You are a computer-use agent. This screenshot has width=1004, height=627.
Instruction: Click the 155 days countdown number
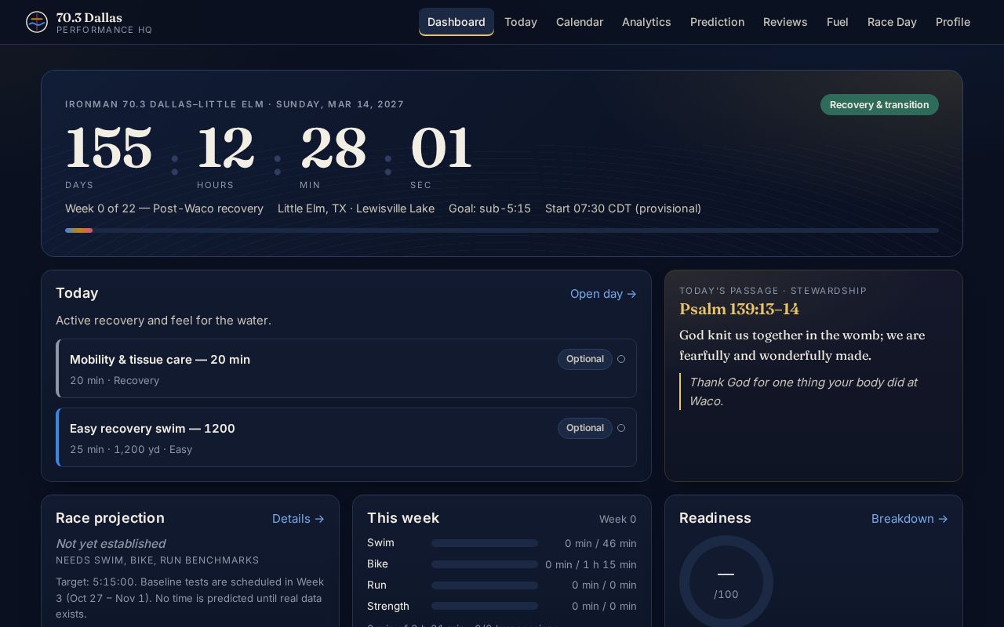pyautogui.click(x=108, y=148)
